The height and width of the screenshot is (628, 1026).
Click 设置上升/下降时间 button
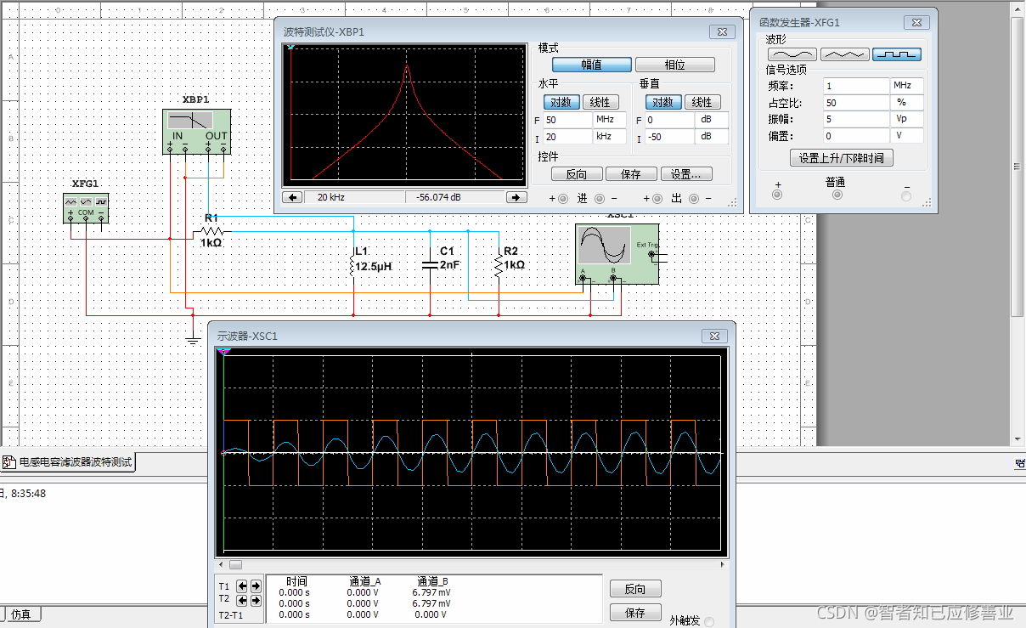click(841, 158)
